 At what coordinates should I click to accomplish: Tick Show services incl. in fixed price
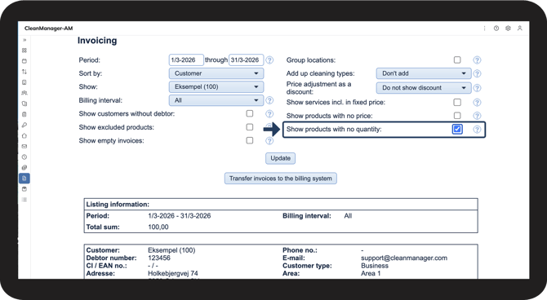pyautogui.click(x=457, y=102)
